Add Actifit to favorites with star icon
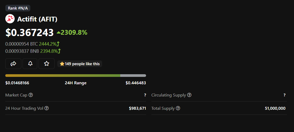This screenshot has height=132, width=294. pyautogui.click(x=47, y=64)
